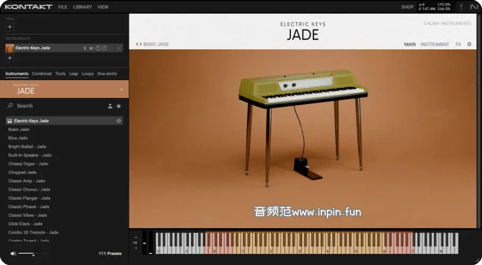Click the Galaxy Instruments logo
Viewport: 482px width, 265px height.
click(447, 23)
